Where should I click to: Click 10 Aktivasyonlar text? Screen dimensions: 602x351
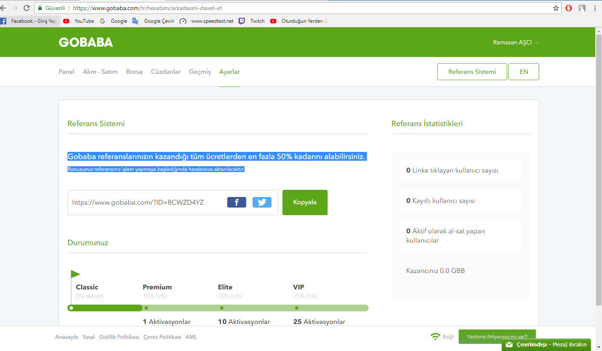pyautogui.click(x=244, y=322)
